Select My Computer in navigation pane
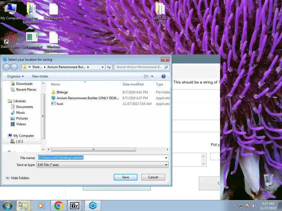 coord(21,136)
